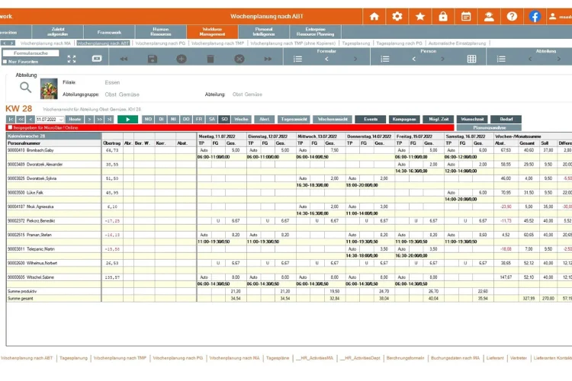Enable the Nur Favoriten checkbox
Viewport: 572px width, 381px height.
coord(5,62)
